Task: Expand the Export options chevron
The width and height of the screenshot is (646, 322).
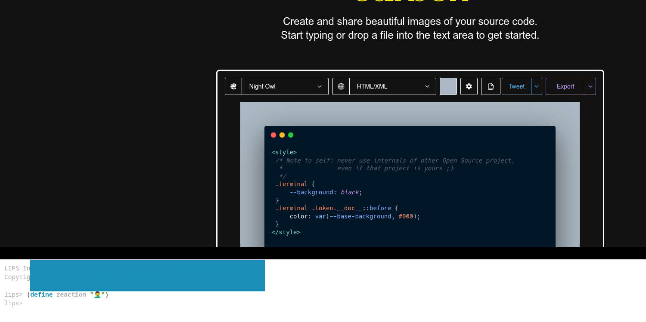Action: pos(590,86)
